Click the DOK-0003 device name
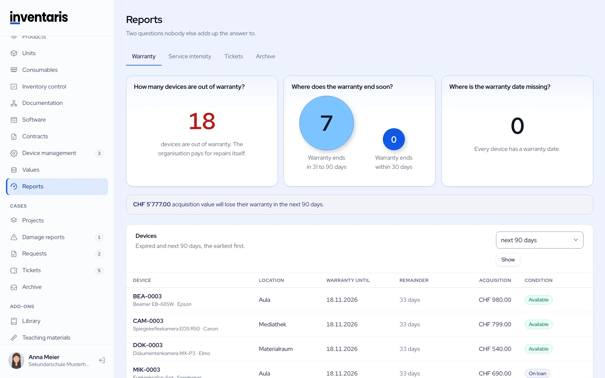 coord(148,345)
